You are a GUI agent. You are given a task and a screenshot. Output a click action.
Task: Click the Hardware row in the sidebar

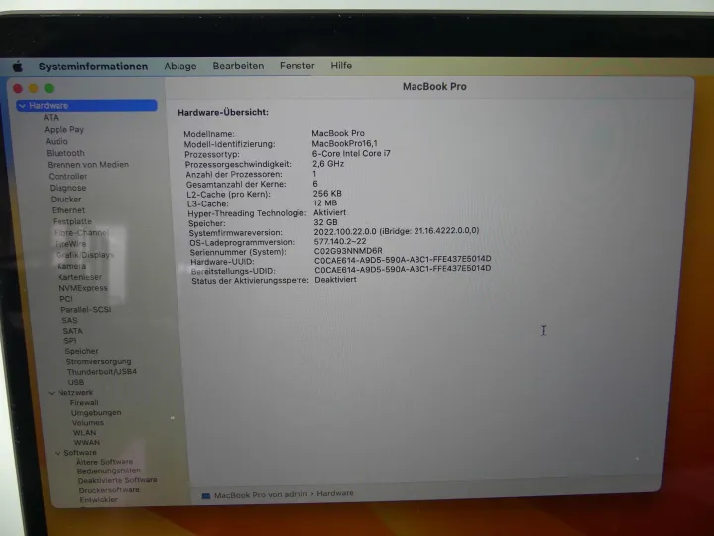click(x=86, y=106)
